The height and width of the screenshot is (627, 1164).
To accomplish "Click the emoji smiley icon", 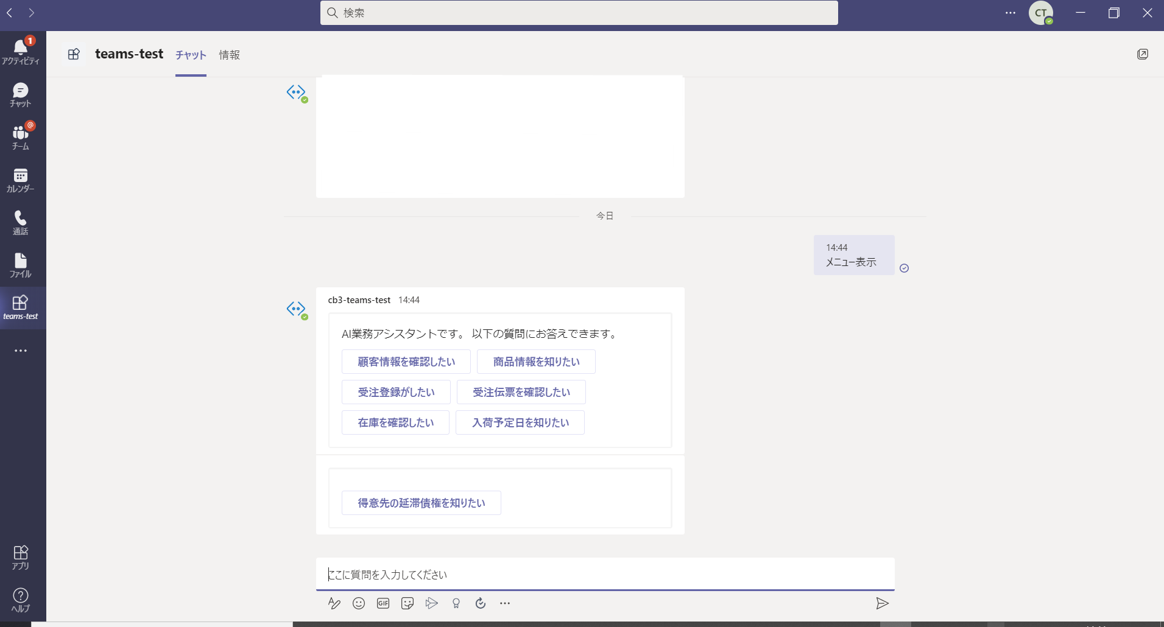I will coord(359,603).
